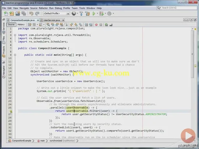
Task: Click the Undo arrow icon
Action: (31, 13)
